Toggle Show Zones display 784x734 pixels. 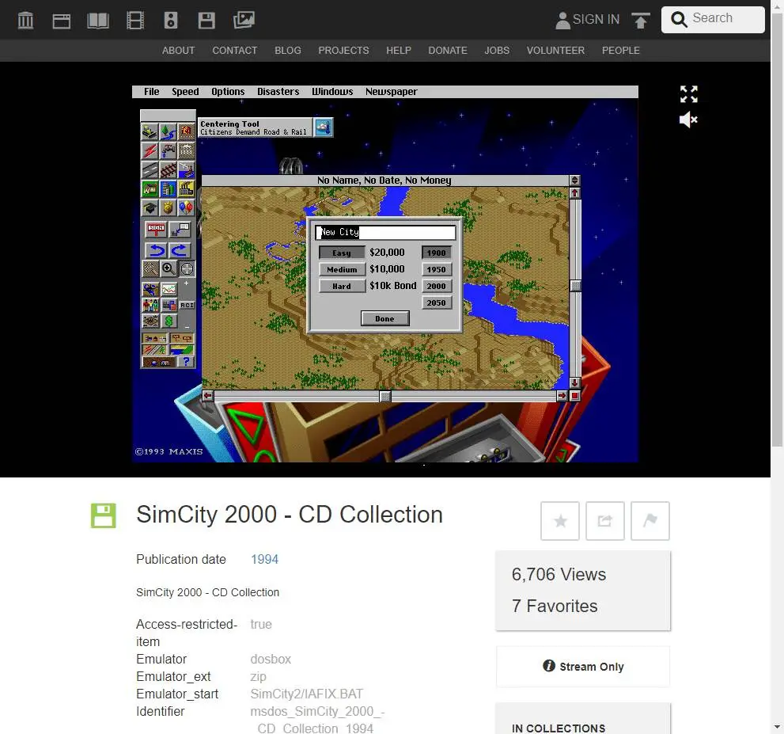coord(182,349)
